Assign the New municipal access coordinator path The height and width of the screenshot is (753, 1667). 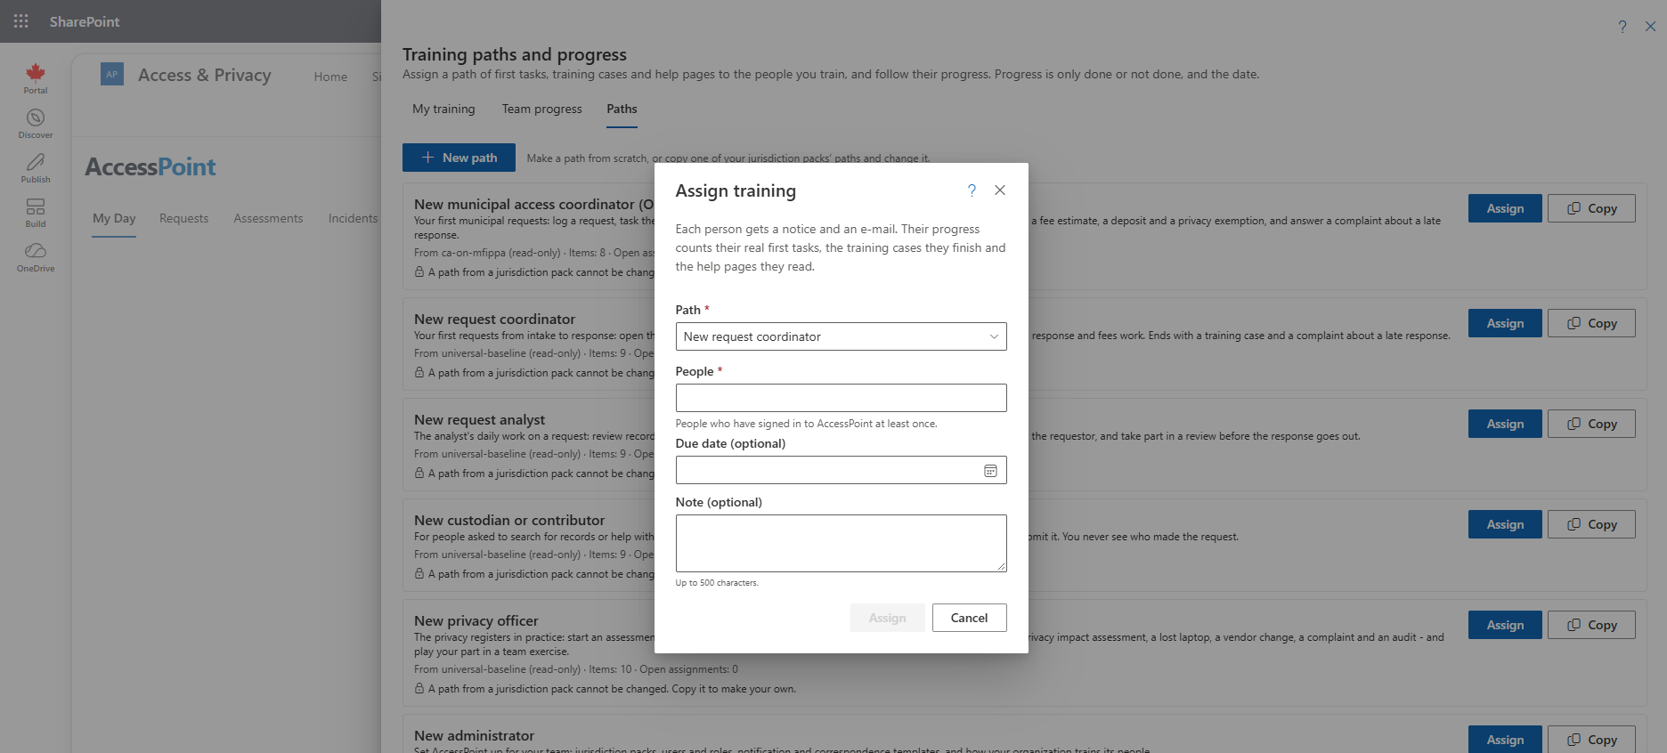(1505, 208)
